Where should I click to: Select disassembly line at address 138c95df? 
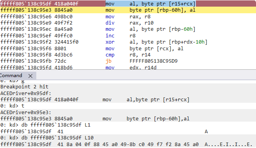pos(128,4)
